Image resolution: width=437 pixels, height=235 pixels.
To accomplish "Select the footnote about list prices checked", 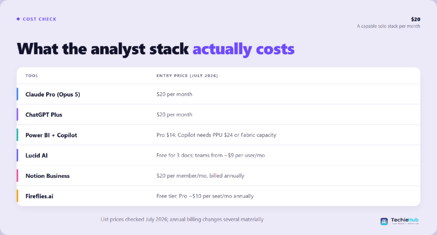I will (x=182, y=219).
